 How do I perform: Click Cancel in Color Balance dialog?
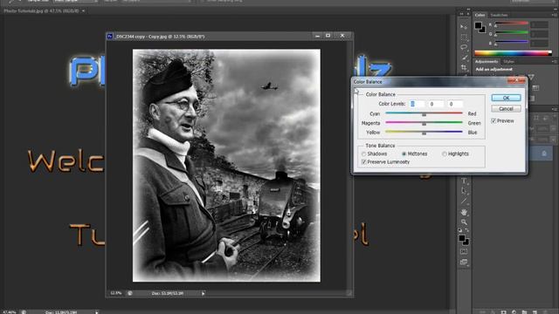(506, 108)
